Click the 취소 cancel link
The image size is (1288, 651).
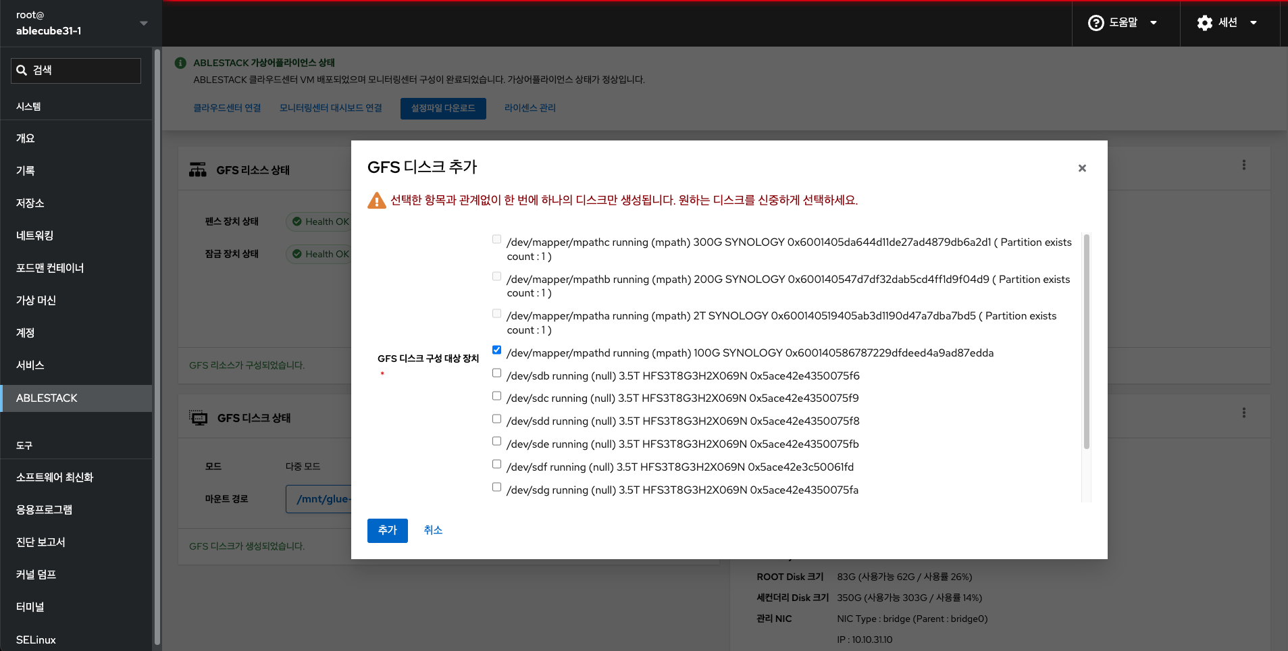(x=433, y=530)
